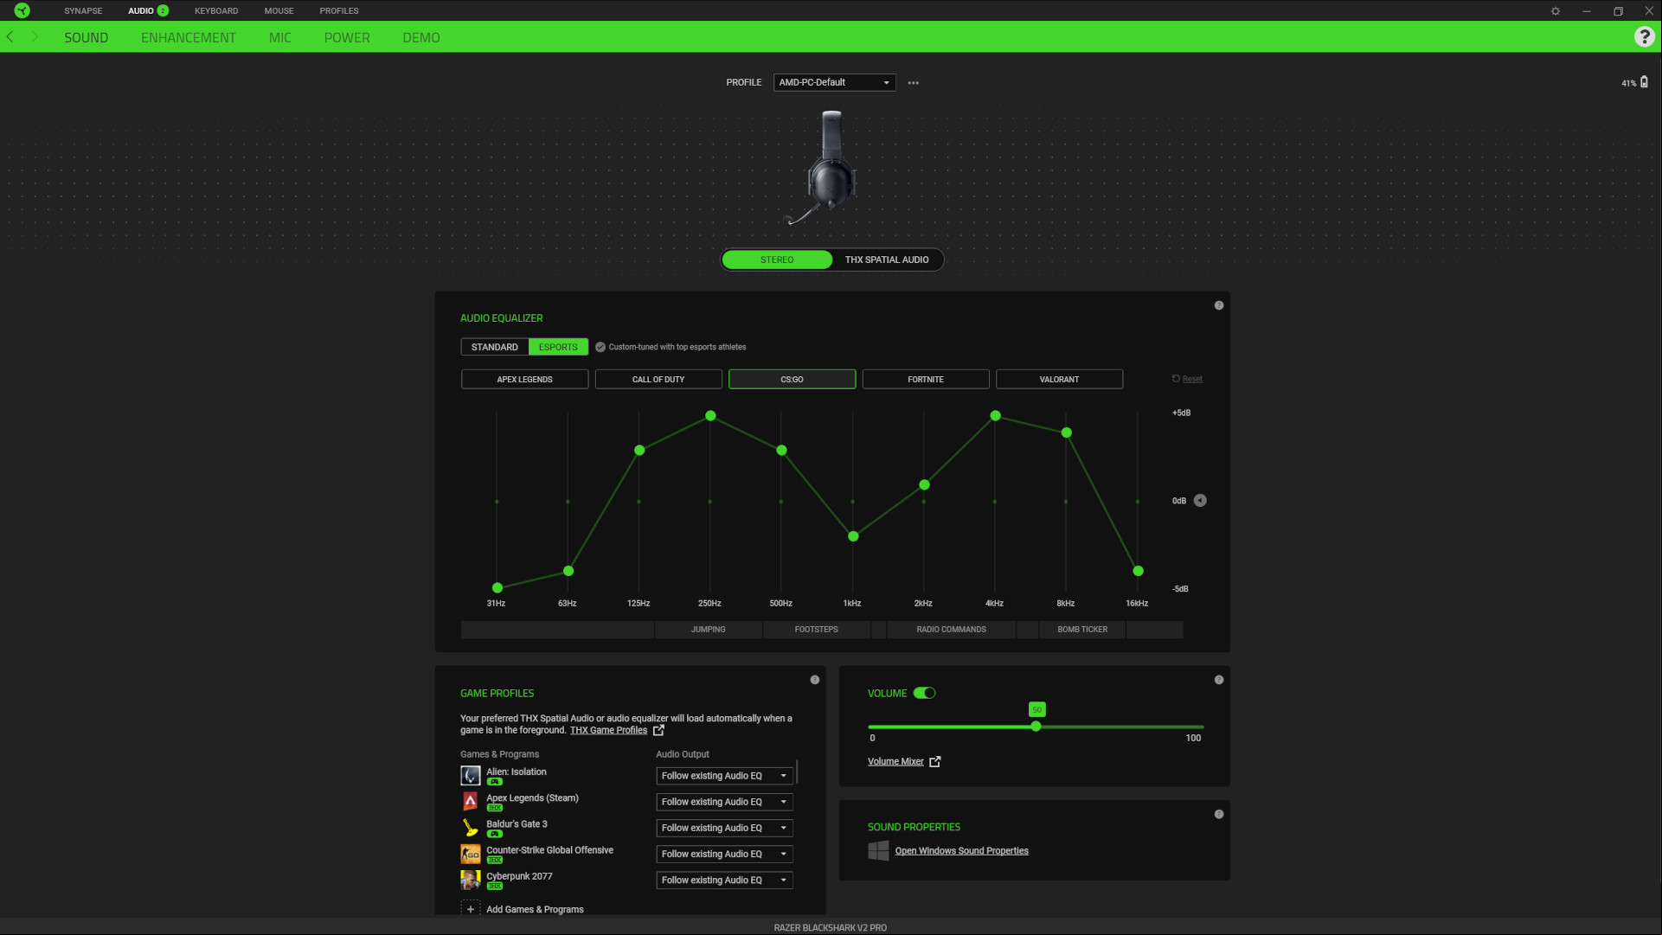Show Game Profiles info tooltip icon
This screenshot has width=1662, height=935.
tap(815, 680)
